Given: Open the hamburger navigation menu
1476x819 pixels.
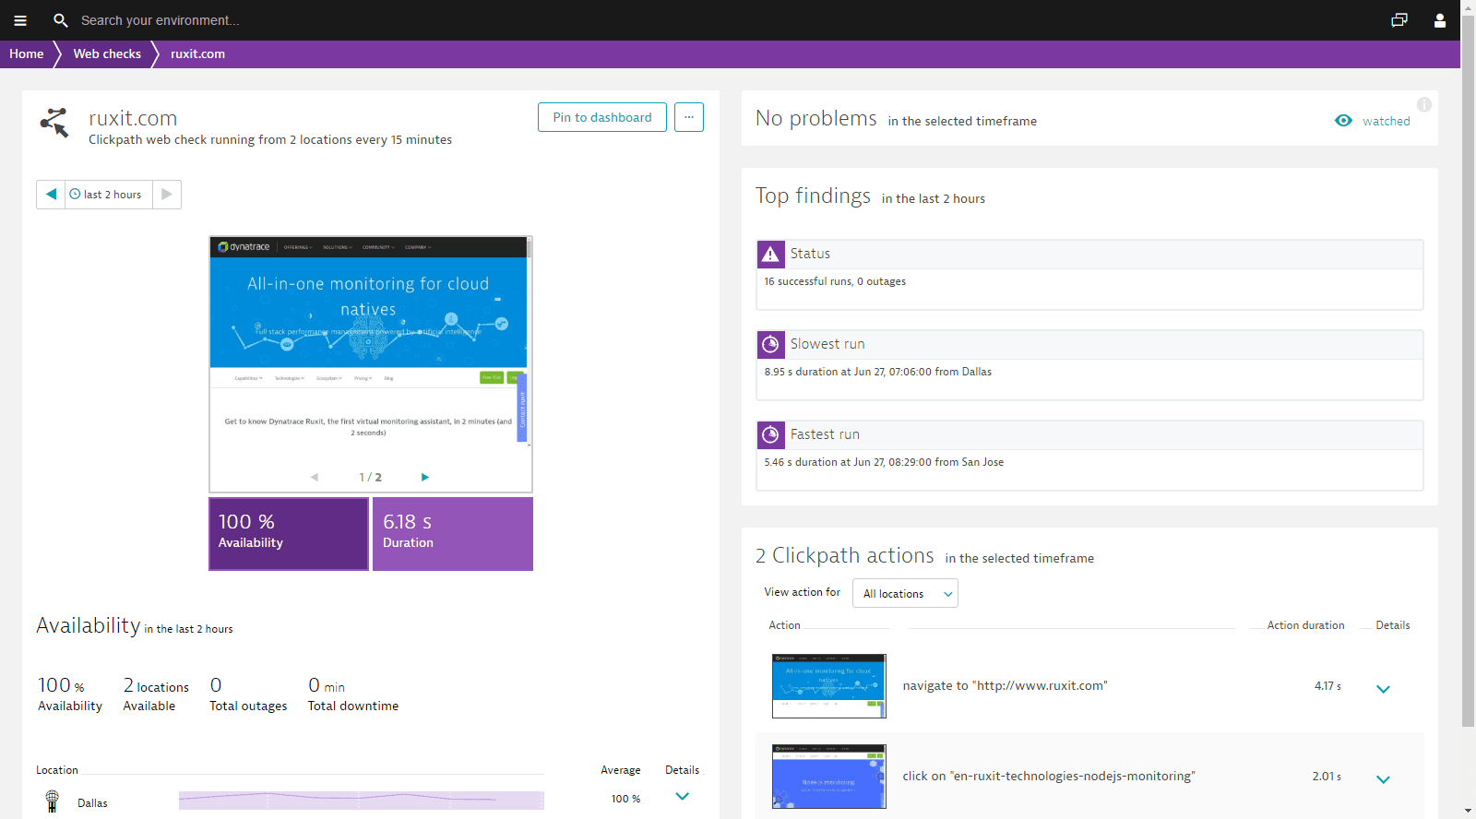Looking at the screenshot, I should [20, 20].
